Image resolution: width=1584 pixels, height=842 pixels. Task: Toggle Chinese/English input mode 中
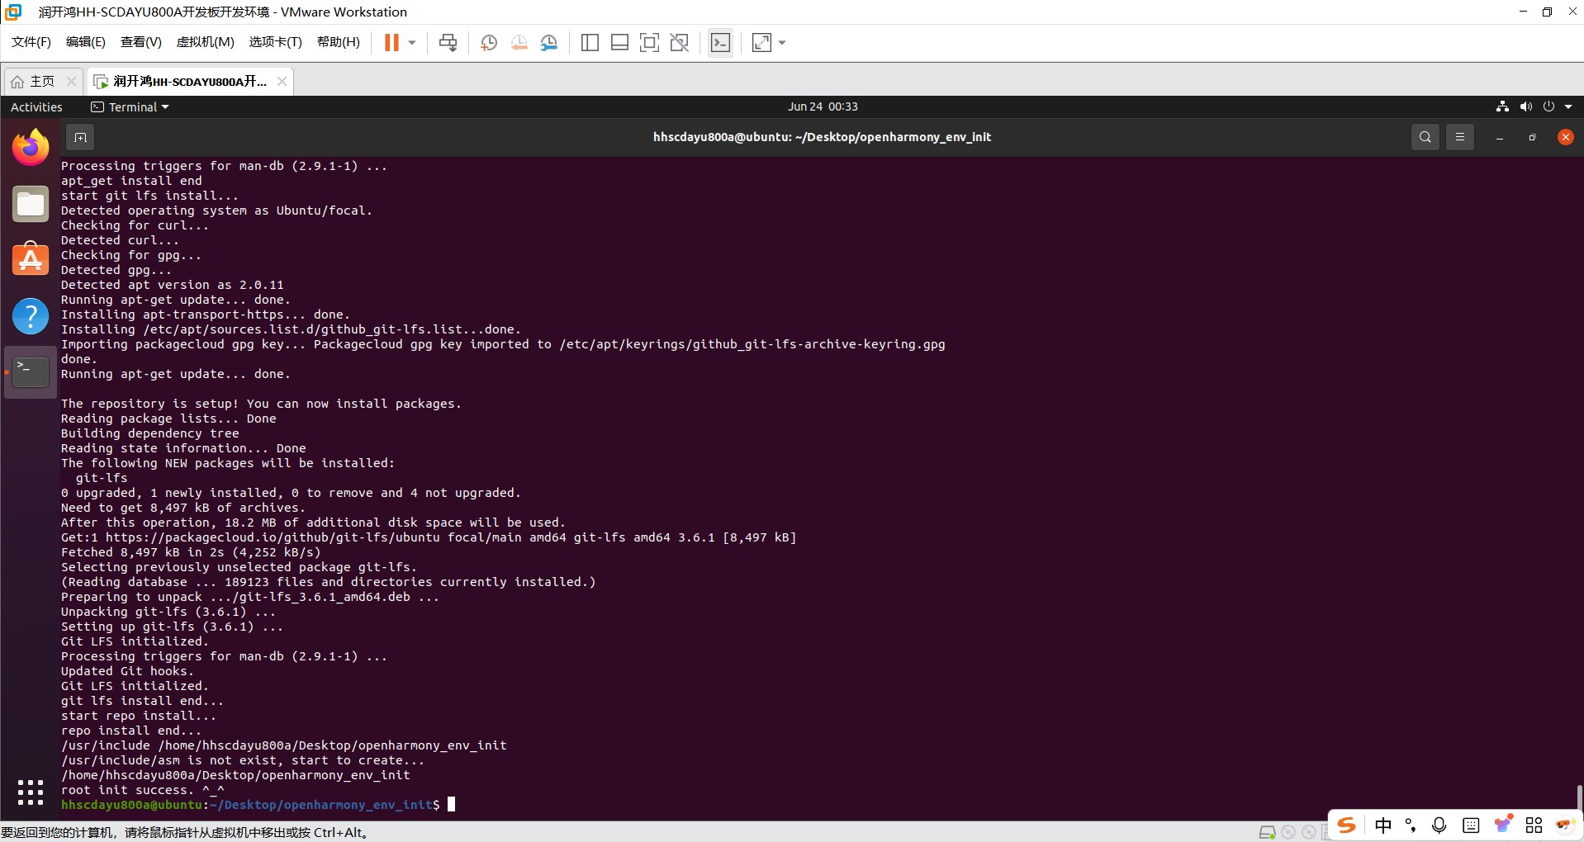tap(1383, 825)
